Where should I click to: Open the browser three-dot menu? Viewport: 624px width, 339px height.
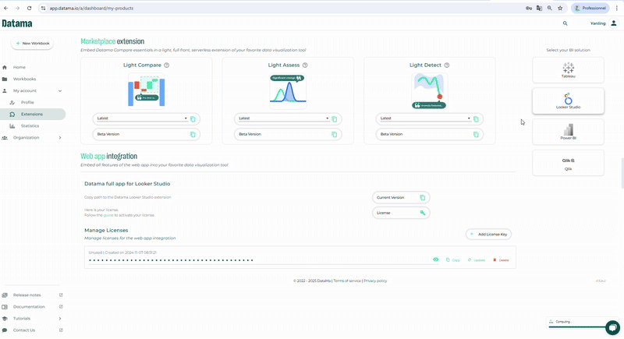(x=617, y=8)
